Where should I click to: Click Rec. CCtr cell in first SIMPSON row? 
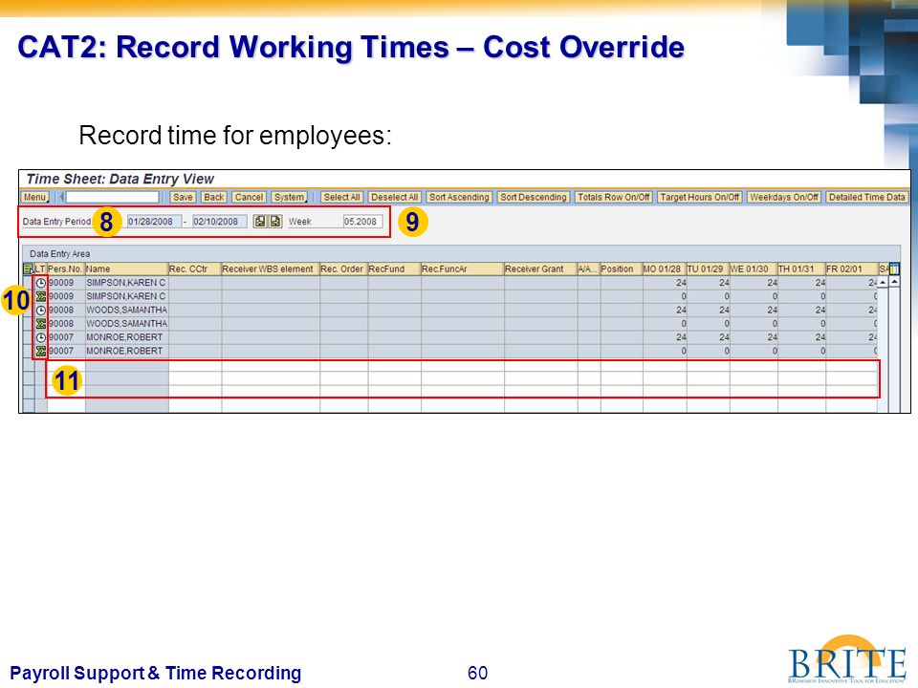[195, 283]
